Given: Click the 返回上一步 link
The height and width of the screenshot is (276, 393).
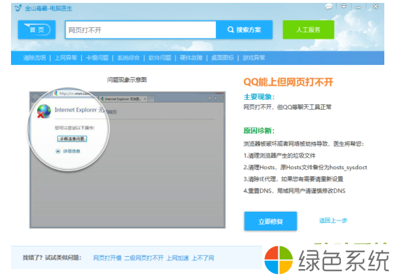Looking at the screenshot, I should coord(333,220).
